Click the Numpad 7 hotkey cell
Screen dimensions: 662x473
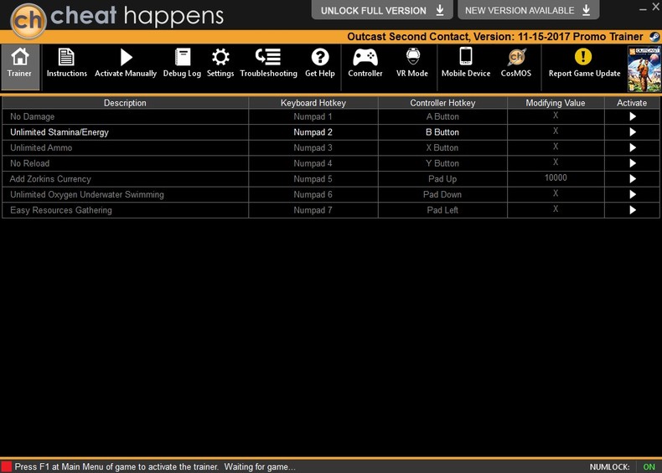[x=313, y=211]
